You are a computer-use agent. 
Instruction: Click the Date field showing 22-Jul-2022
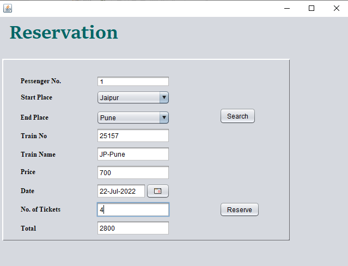coord(121,191)
